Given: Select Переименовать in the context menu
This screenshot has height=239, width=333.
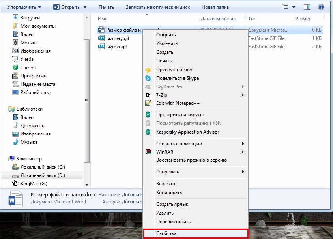Looking at the screenshot, I should [173, 222].
